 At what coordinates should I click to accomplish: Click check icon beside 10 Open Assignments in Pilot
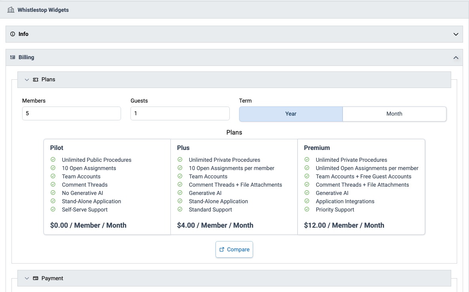(53, 168)
